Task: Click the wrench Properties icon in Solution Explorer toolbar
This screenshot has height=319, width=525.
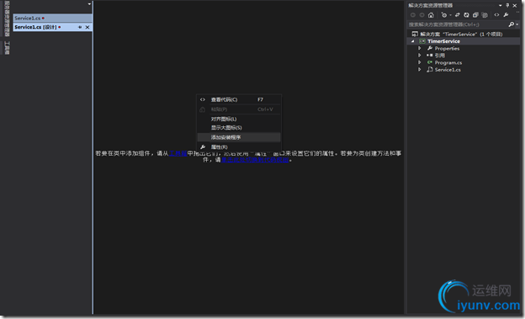Action: (506, 15)
